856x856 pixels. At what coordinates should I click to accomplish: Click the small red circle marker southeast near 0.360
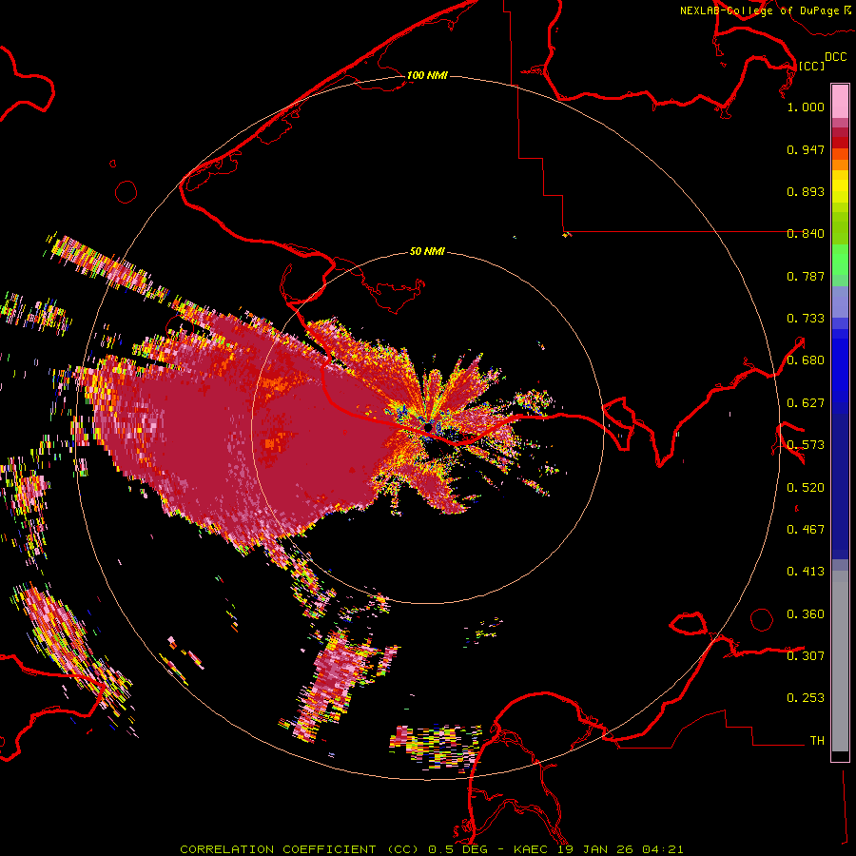[x=762, y=619]
